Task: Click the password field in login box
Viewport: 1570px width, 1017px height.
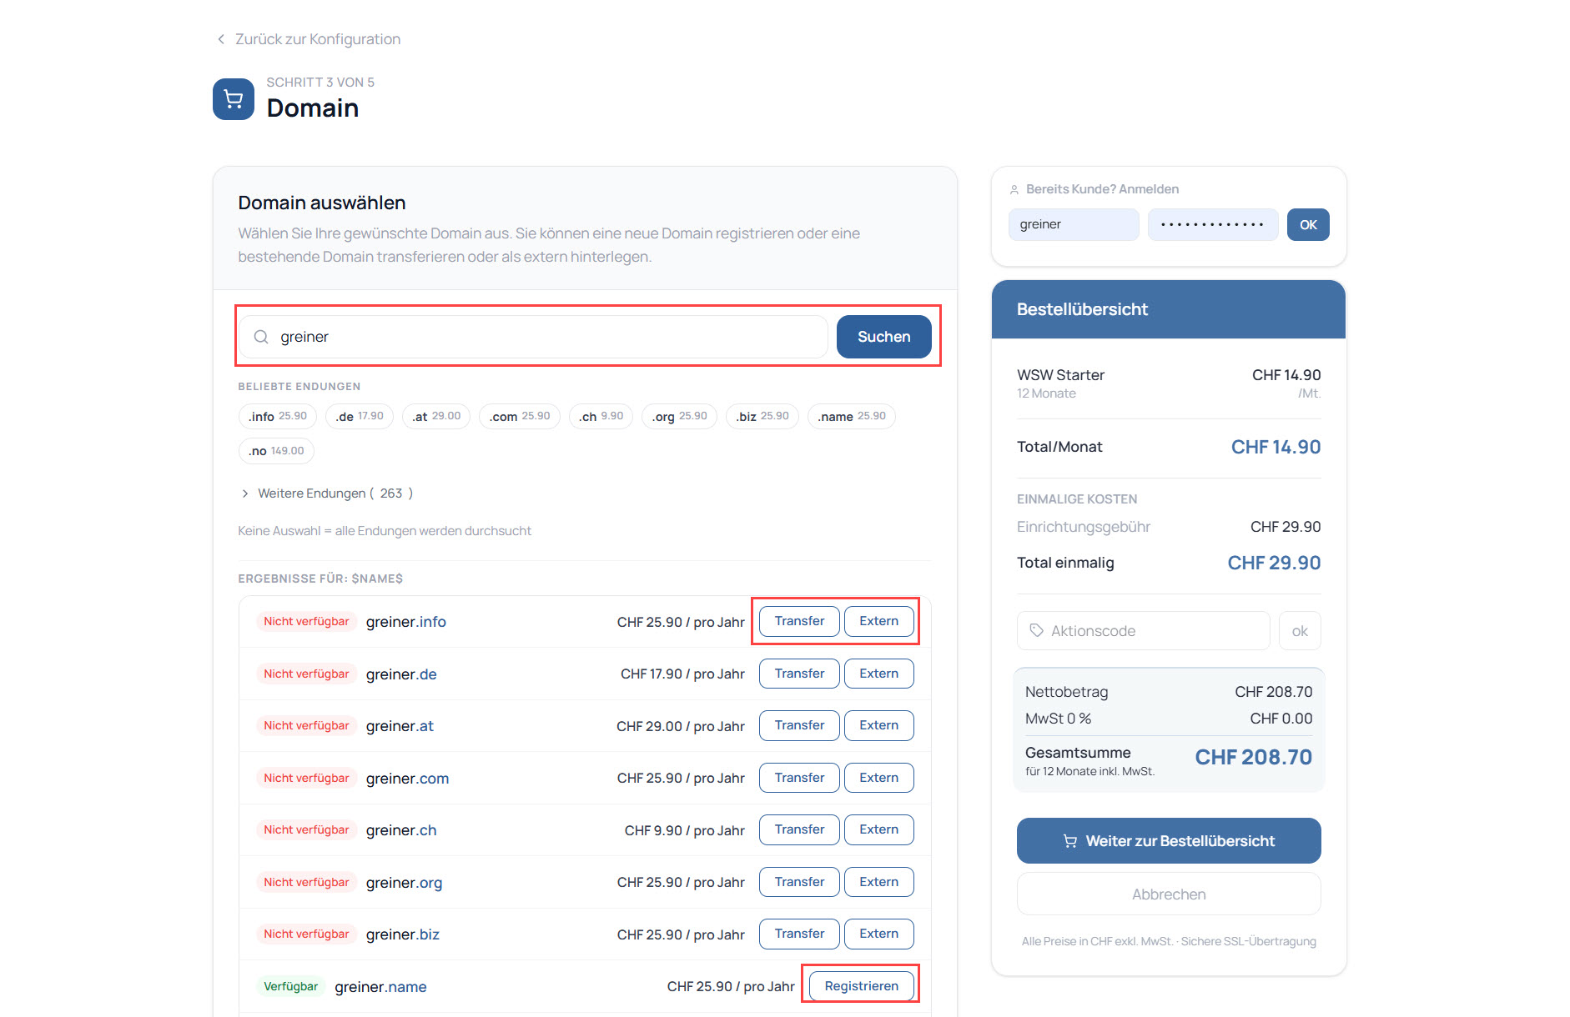Action: click(x=1212, y=225)
